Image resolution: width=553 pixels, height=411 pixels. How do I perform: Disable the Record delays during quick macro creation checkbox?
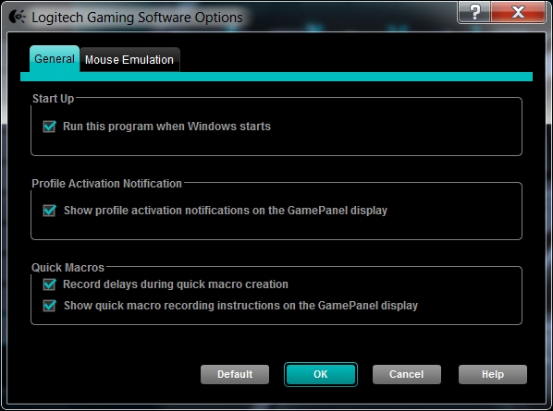(x=49, y=284)
